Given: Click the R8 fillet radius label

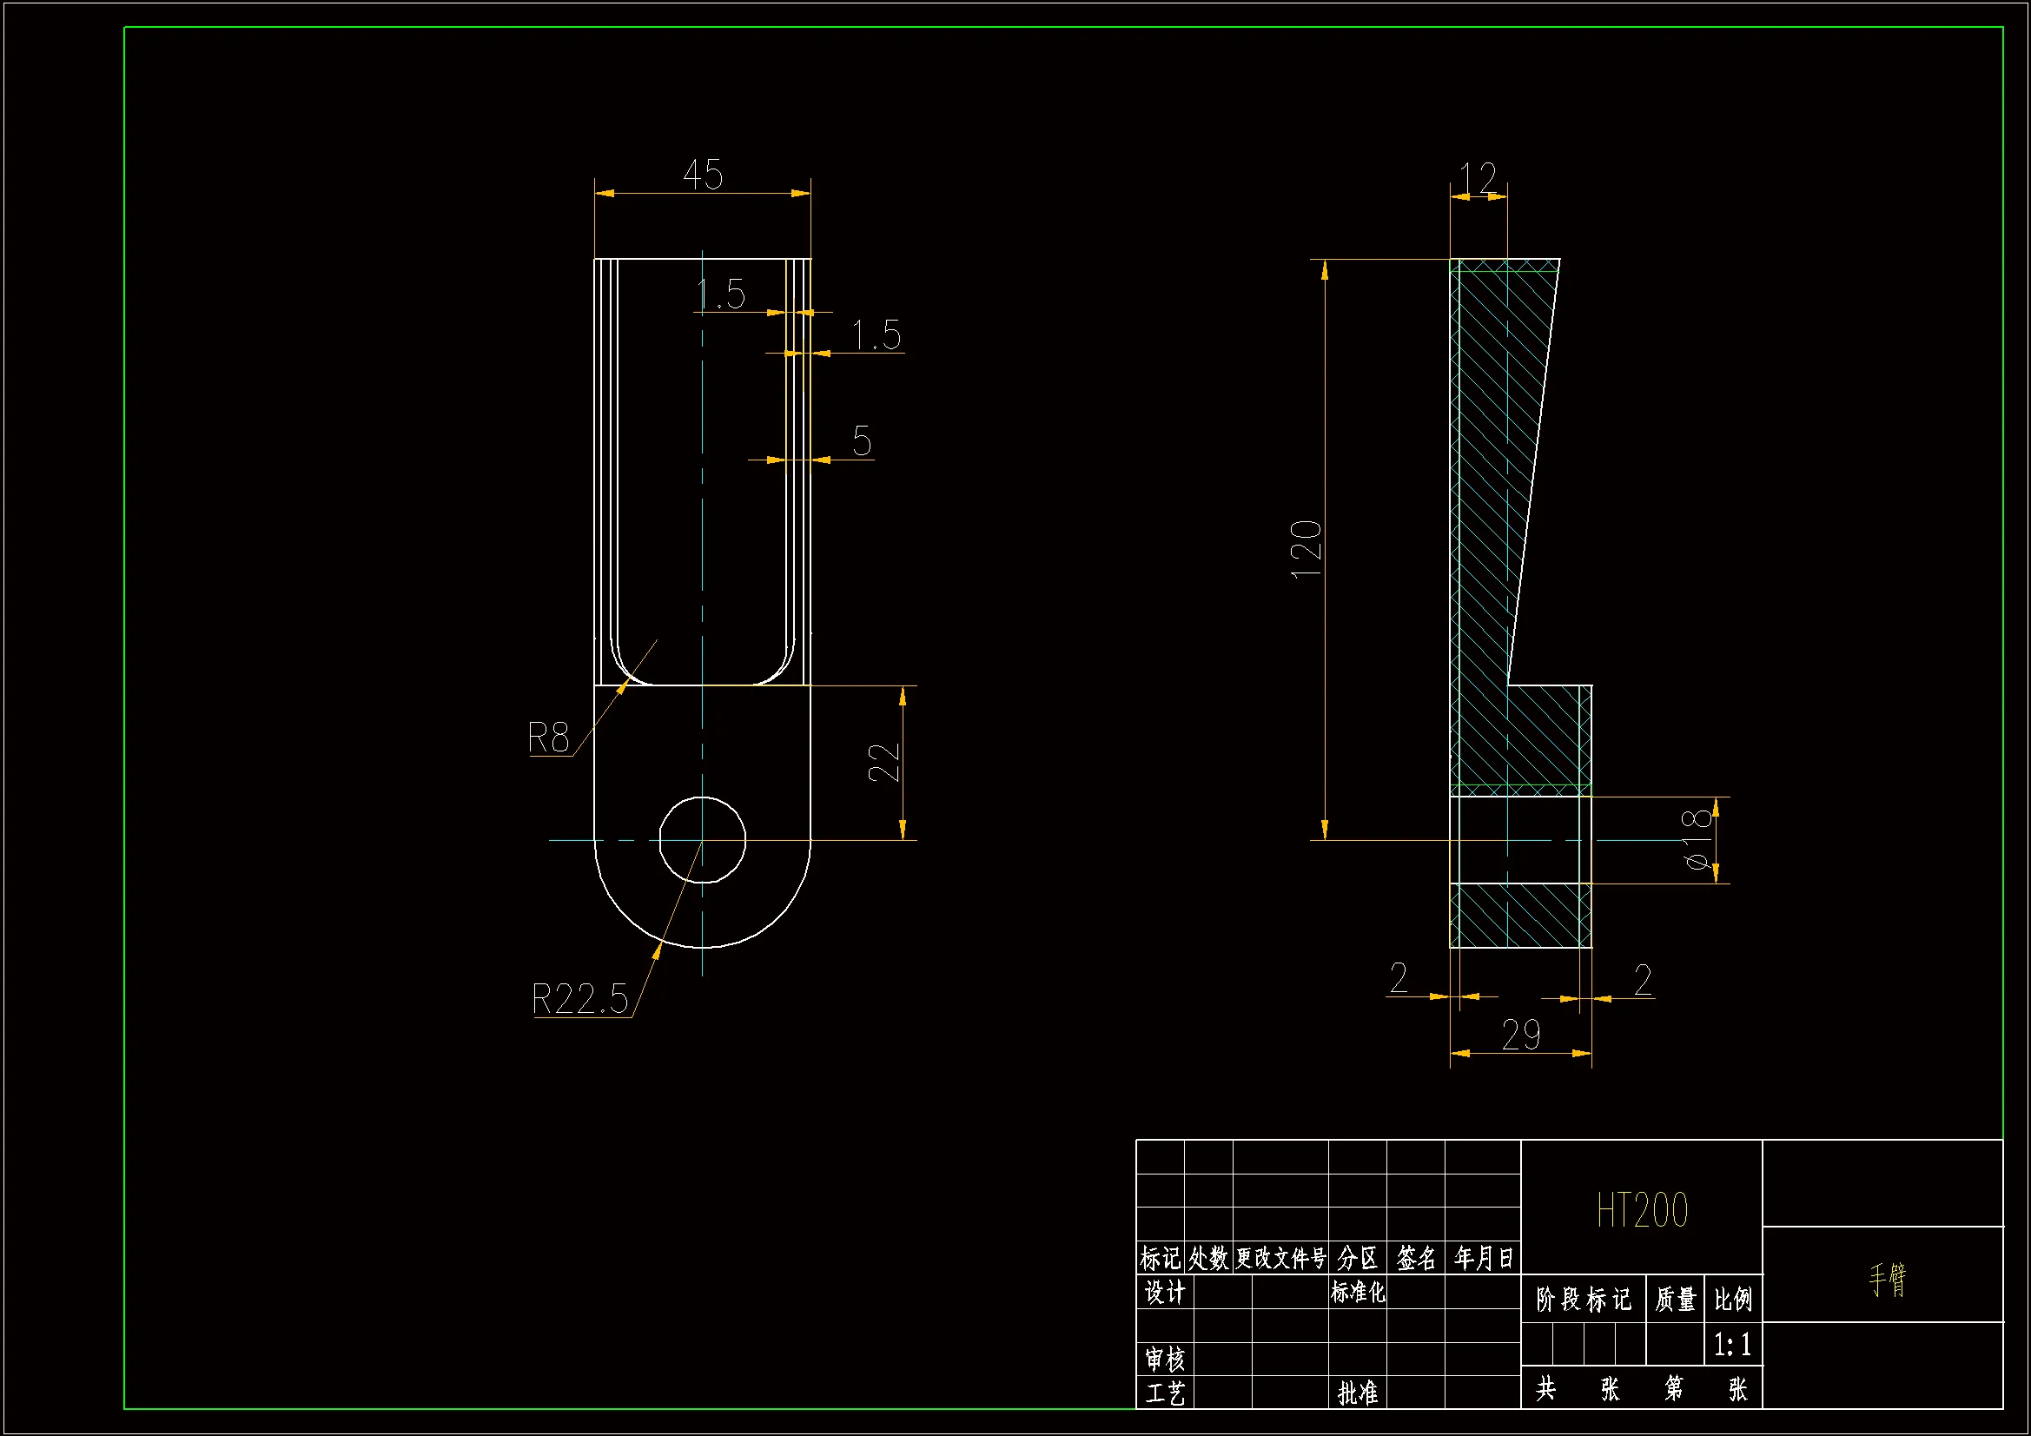Looking at the screenshot, I should [547, 738].
